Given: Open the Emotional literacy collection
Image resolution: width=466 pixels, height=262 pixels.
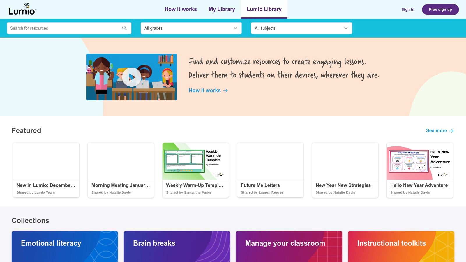Looking at the screenshot, I should [x=65, y=246].
